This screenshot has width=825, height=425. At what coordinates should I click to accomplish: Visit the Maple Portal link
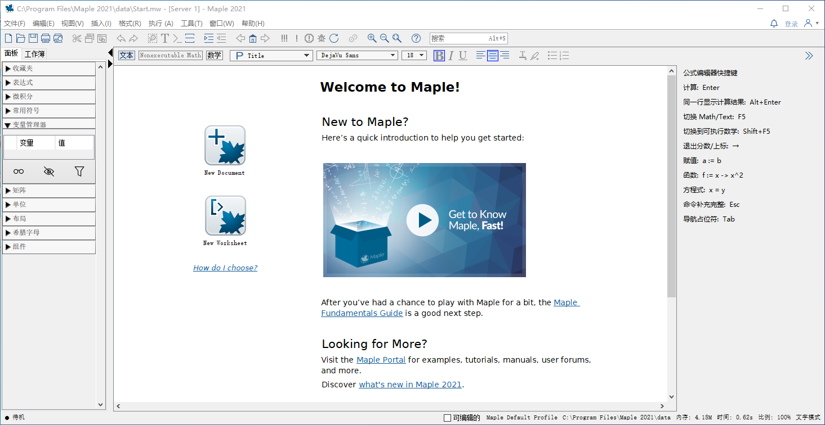[x=381, y=360]
